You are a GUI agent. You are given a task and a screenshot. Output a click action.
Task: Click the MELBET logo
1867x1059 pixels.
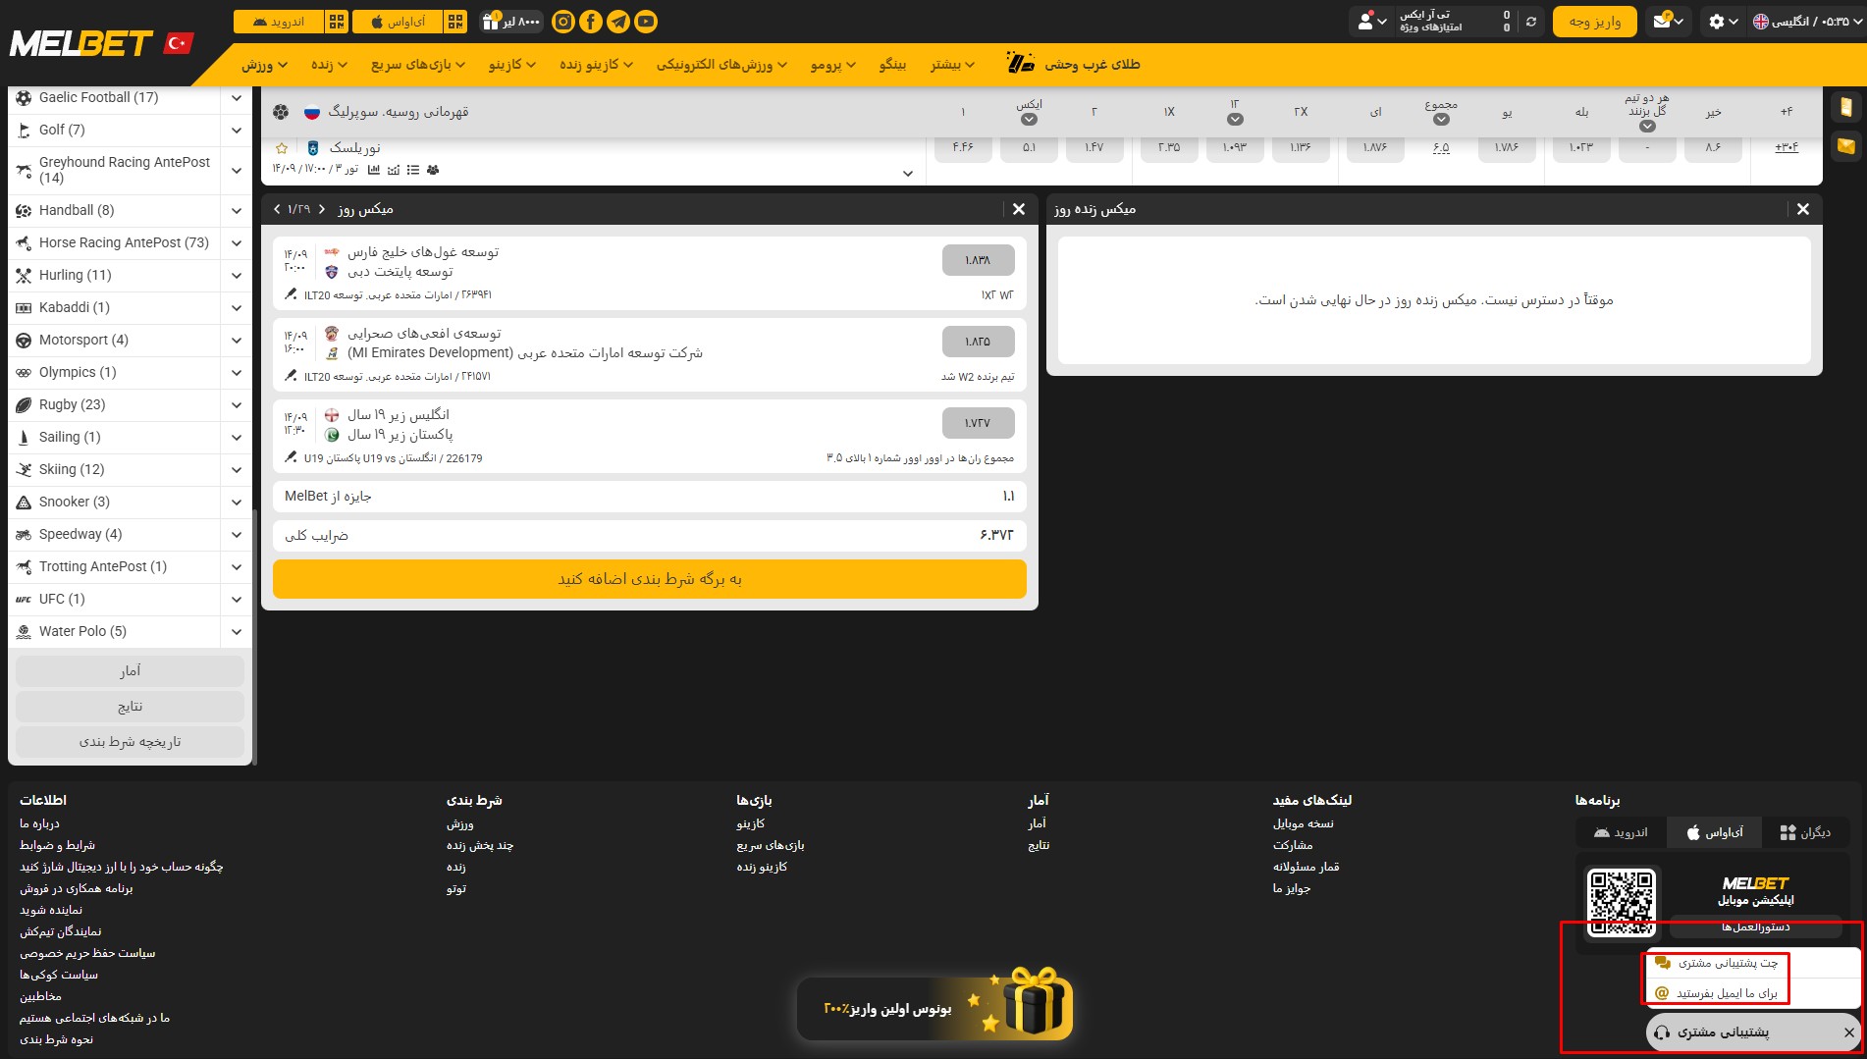81,44
